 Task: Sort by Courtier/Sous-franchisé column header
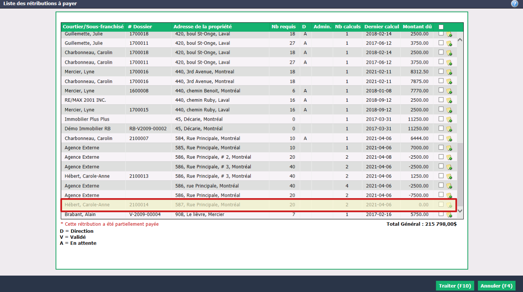(x=93, y=27)
